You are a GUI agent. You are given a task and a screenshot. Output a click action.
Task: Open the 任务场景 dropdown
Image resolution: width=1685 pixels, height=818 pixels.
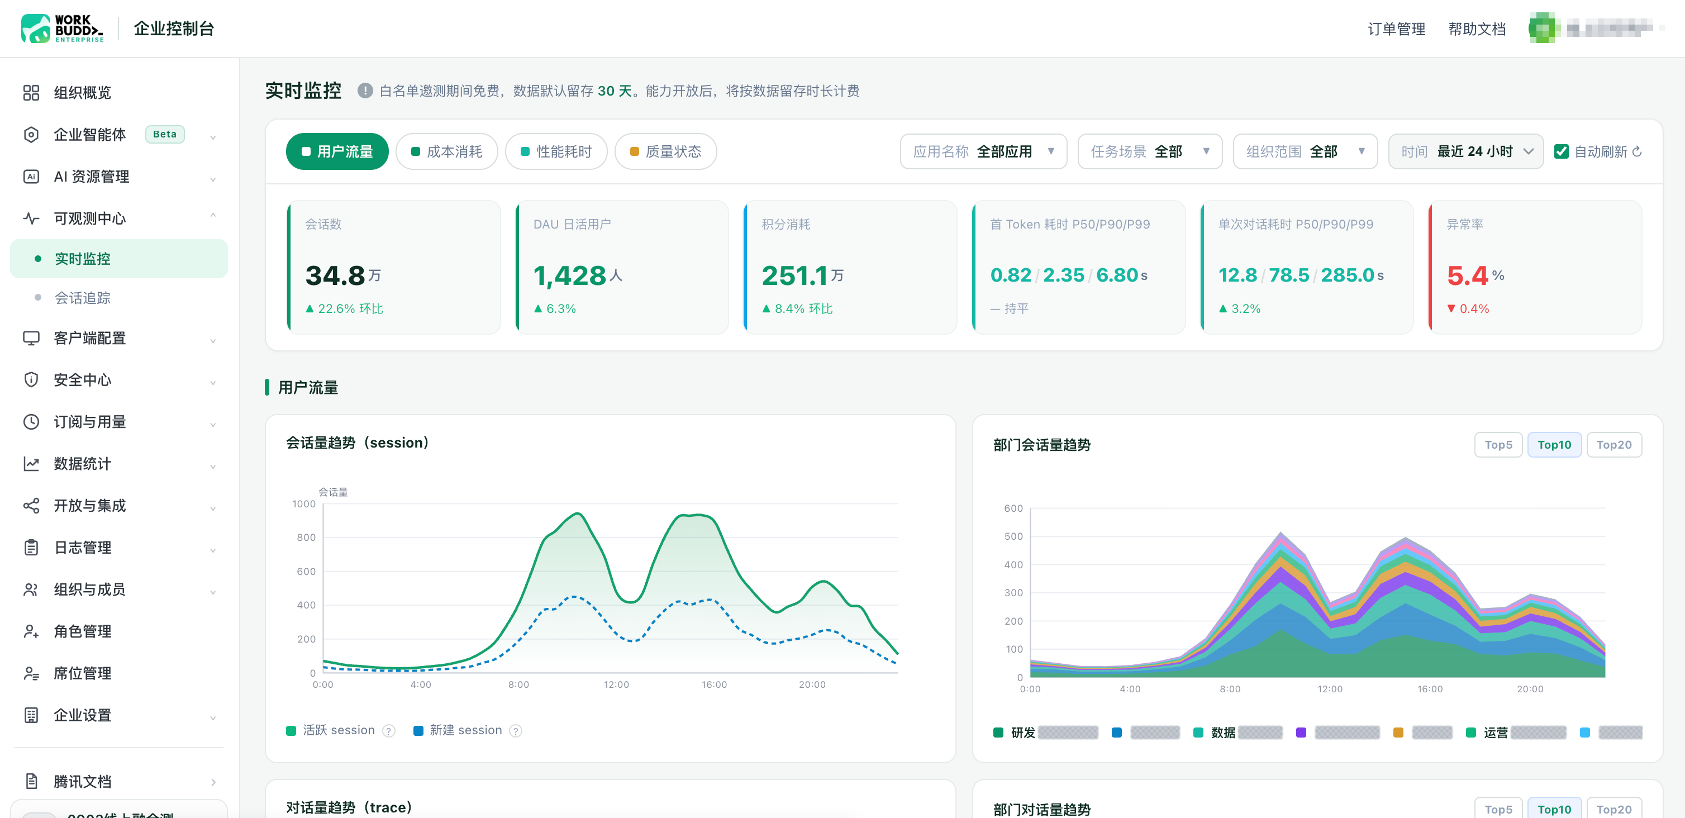(1149, 152)
